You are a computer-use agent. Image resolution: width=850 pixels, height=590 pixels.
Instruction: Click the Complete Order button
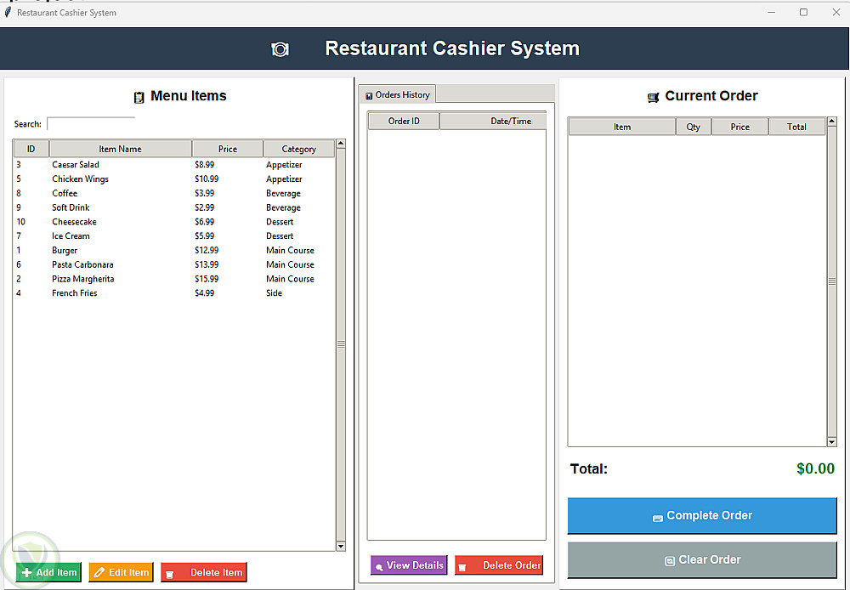(x=702, y=516)
